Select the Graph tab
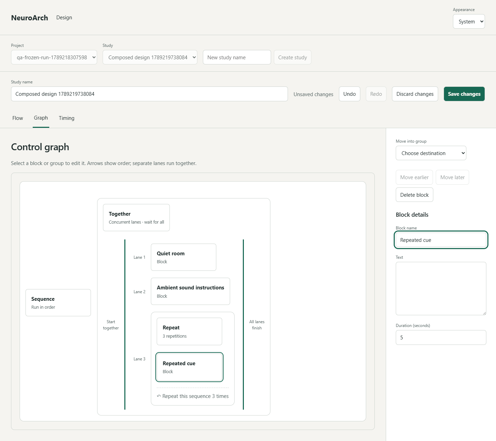This screenshot has width=496, height=441. pos(41,118)
